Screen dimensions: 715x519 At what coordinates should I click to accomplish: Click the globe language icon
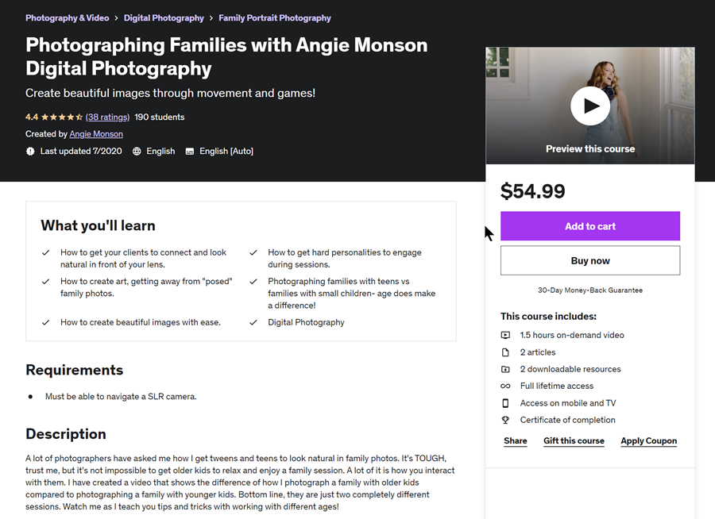pyautogui.click(x=137, y=151)
